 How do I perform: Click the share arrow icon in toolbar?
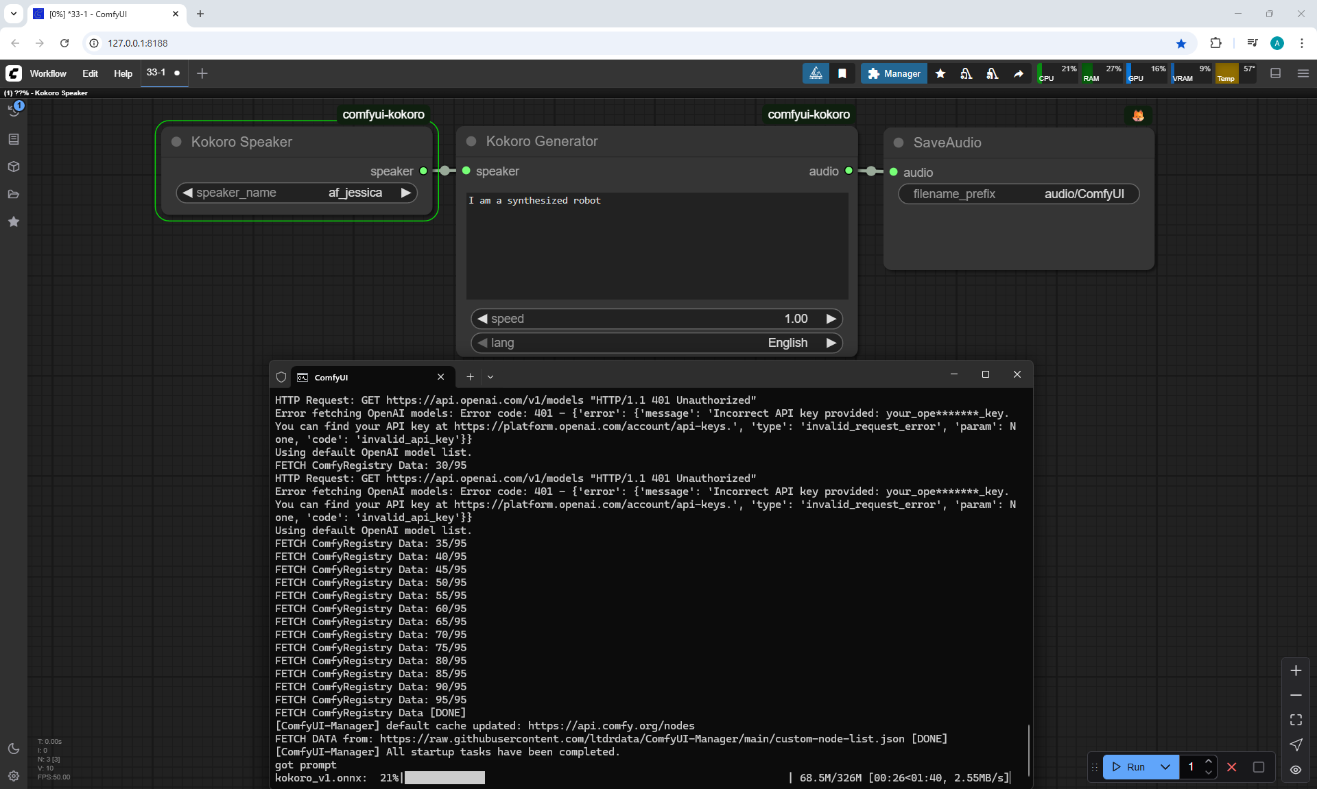tap(1019, 73)
